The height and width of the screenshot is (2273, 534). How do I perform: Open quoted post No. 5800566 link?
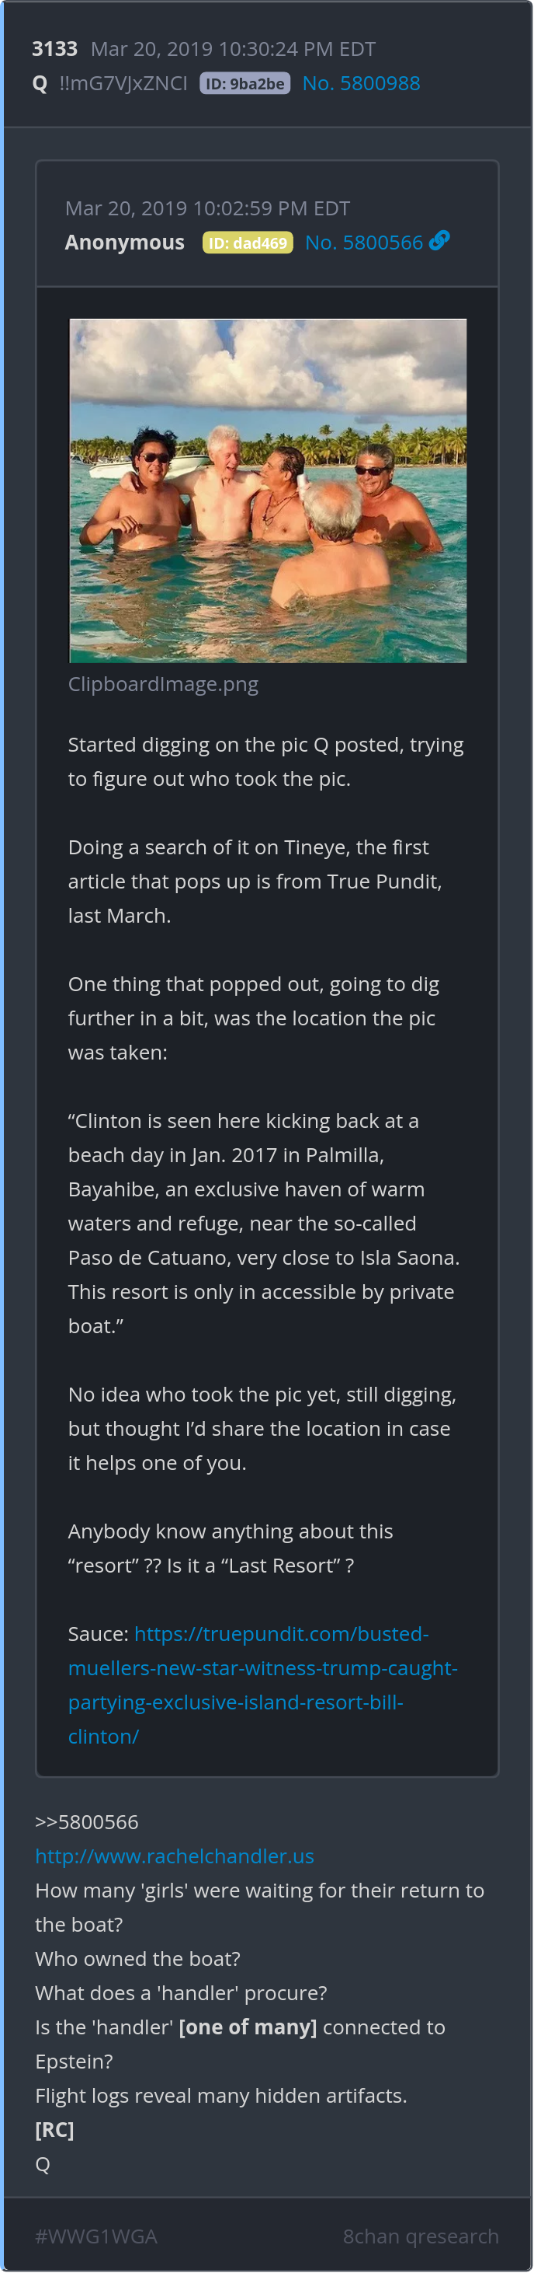(x=363, y=243)
